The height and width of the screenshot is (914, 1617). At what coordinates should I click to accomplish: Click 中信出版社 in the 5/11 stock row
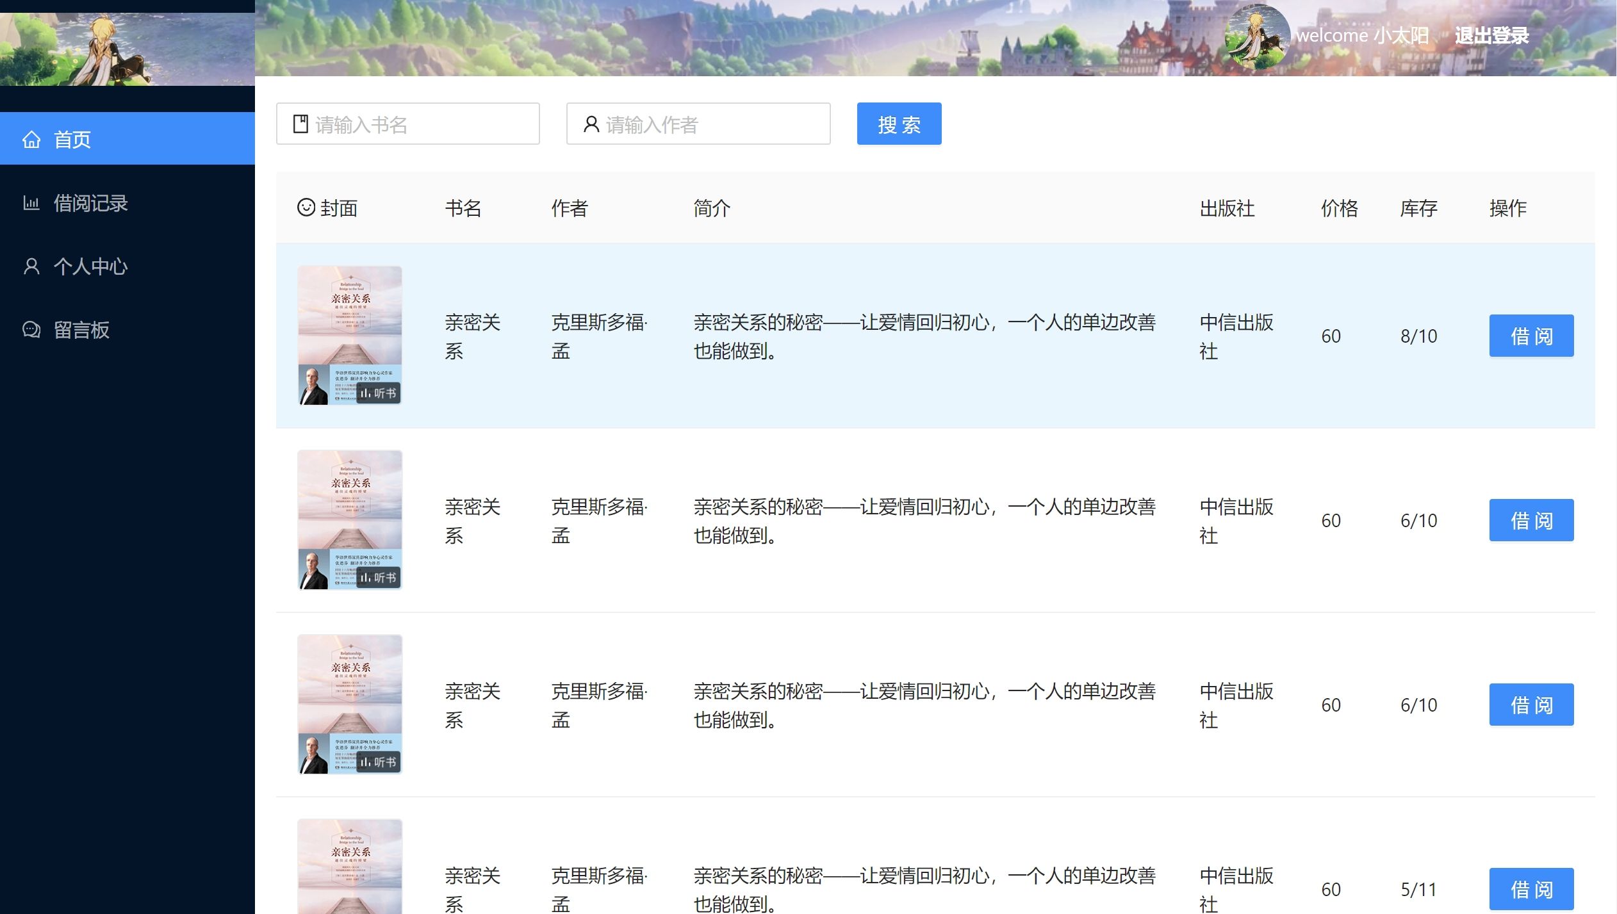(x=1236, y=889)
